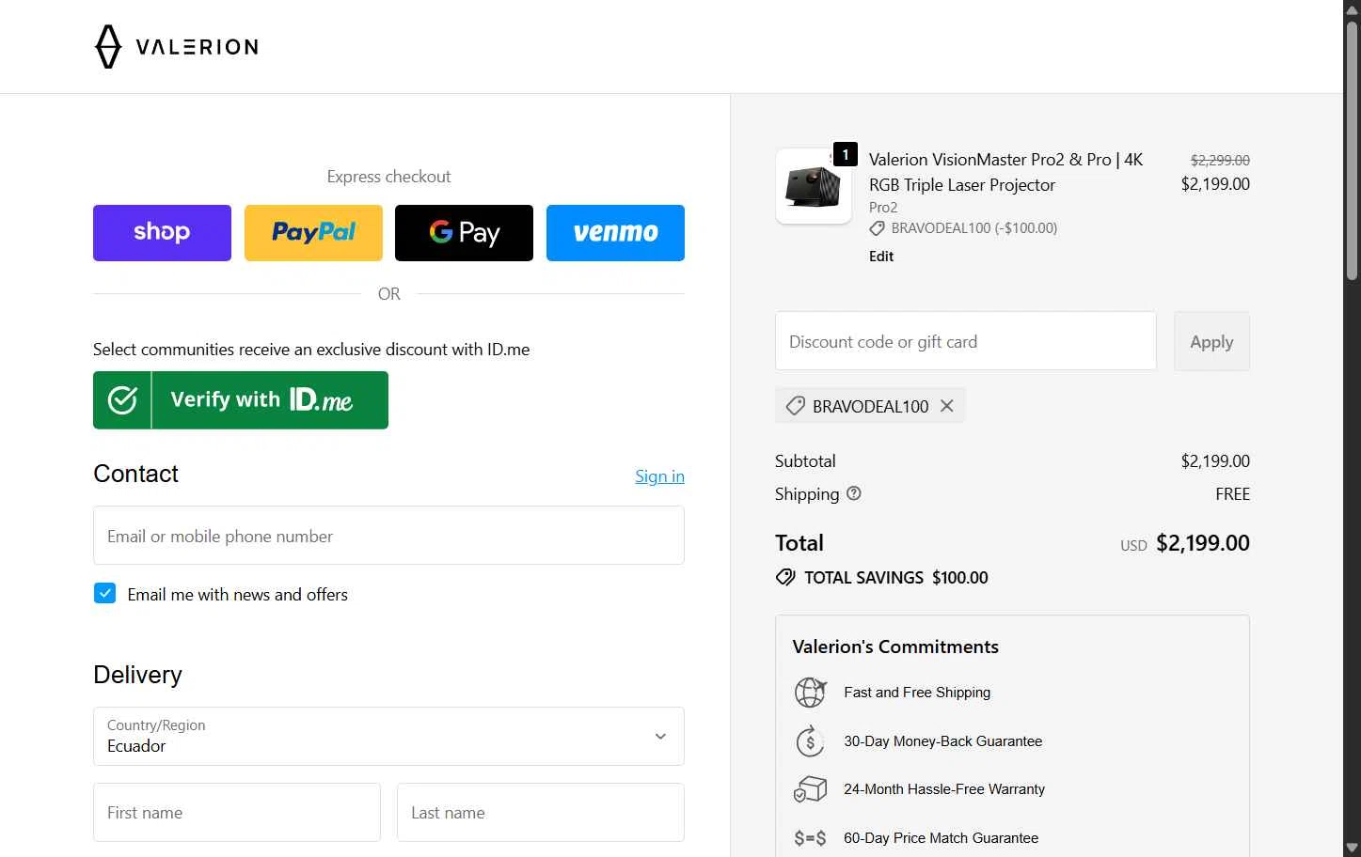This screenshot has height=857, width=1361.
Task: Open the Country/Region dropdown
Action: [388, 736]
